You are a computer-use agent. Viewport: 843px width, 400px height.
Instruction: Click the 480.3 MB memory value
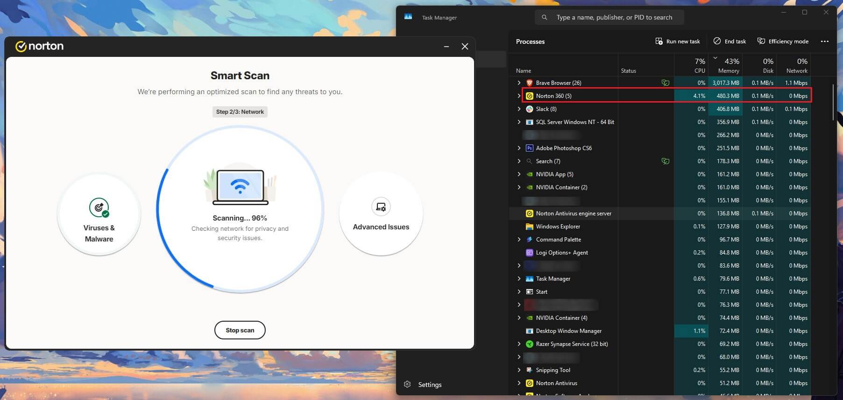pyautogui.click(x=728, y=96)
